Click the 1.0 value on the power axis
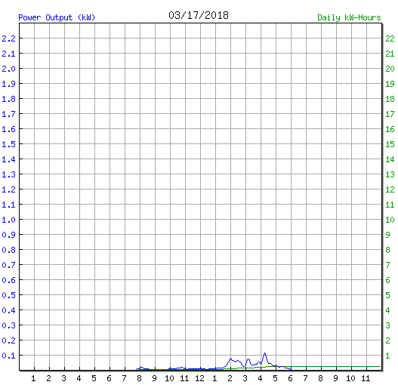The width and height of the screenshot is (398, 385). (x=8, y=220)
